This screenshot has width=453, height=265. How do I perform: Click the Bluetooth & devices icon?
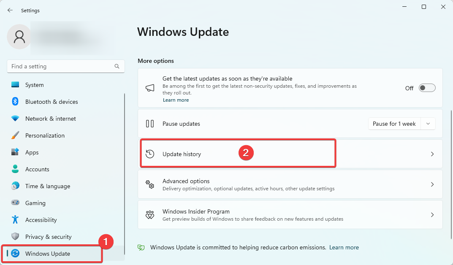[15, 102]
